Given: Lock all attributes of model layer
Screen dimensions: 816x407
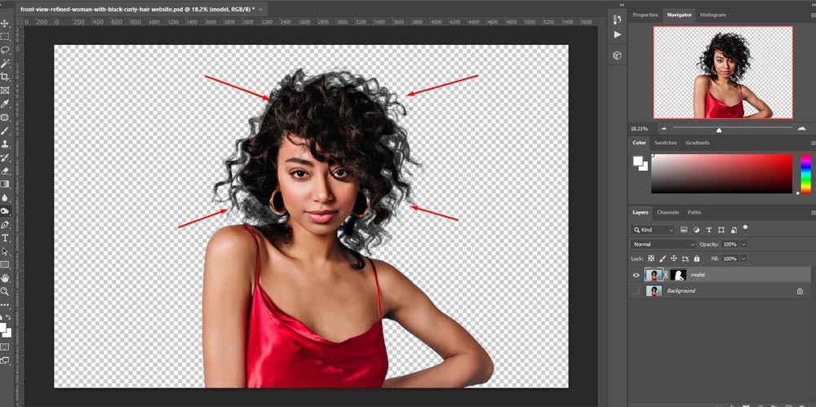Looking at the screenshot, I should tap(697, 259).
